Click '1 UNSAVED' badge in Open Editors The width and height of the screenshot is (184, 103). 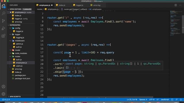(27, 9)
